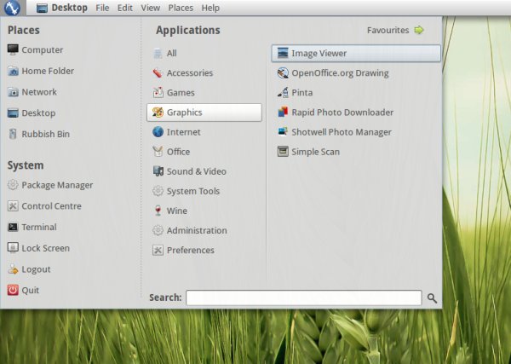
Task: Launch Terminal icon in System
Action: (x=13, y=227)
